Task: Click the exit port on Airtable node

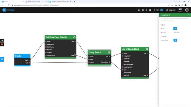Action: click(75, 42)
